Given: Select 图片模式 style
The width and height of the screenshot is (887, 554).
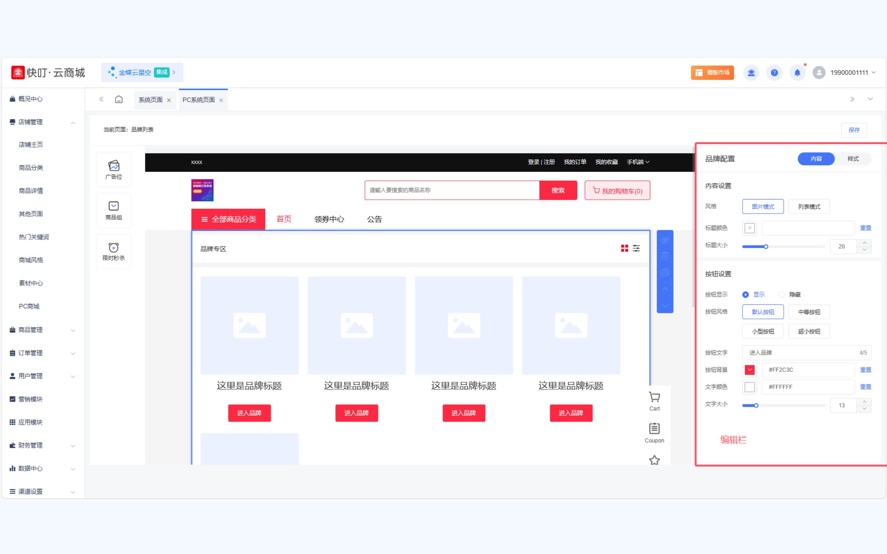Looking at the screenshot, I should tap(763, 207).
